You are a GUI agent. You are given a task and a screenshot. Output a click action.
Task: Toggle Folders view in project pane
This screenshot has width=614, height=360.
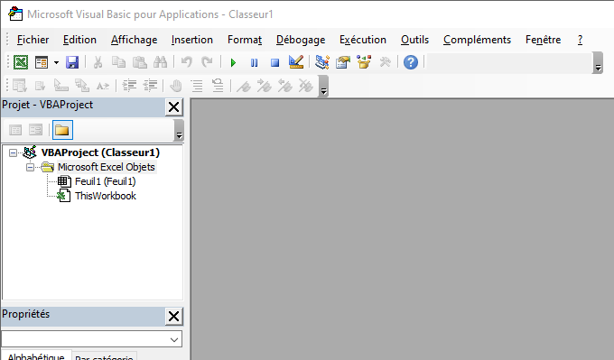click(x=62, y=130)
